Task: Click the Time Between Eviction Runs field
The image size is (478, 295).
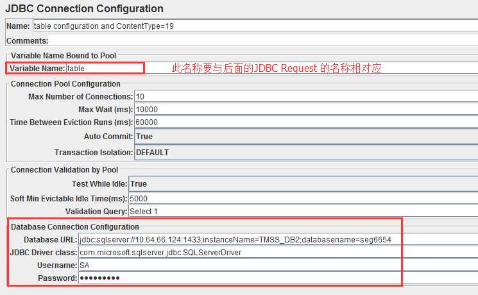Action: (306, 122)
